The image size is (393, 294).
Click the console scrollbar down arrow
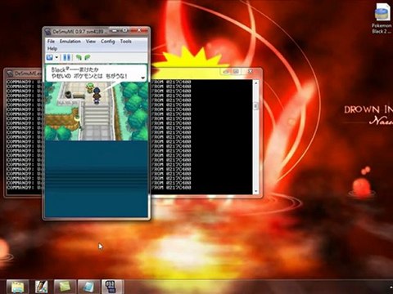coord(255,191)
